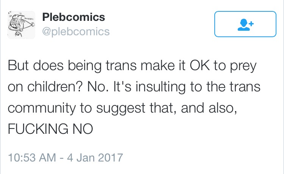Click the word 'suggest' in tweet body
The height and width of the screenshot is (174, 284).
pos(121,108)
